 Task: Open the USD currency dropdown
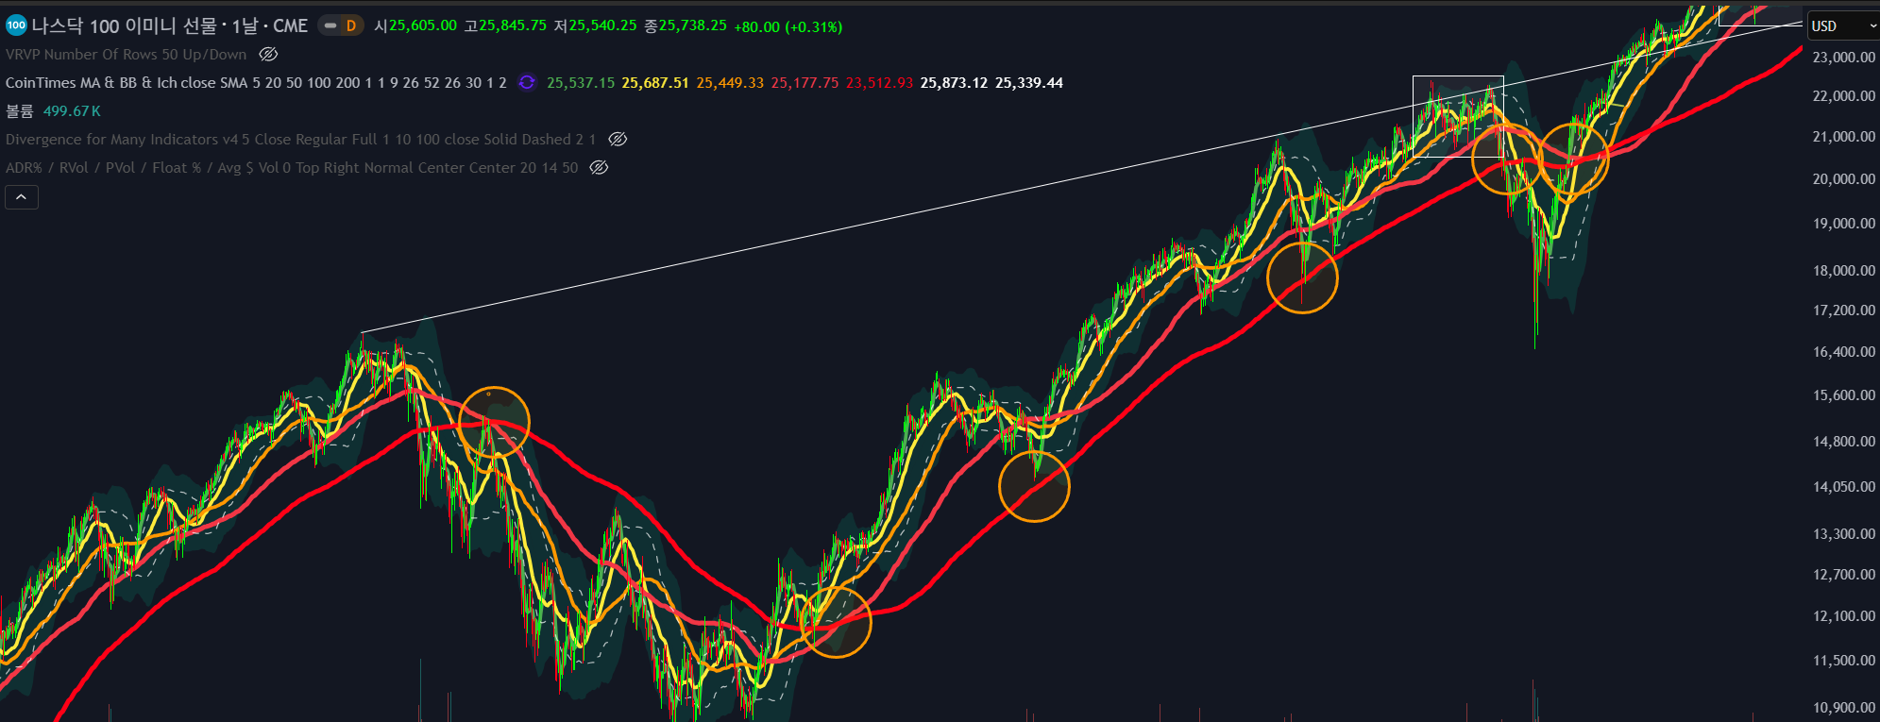tap(1842, 25)
